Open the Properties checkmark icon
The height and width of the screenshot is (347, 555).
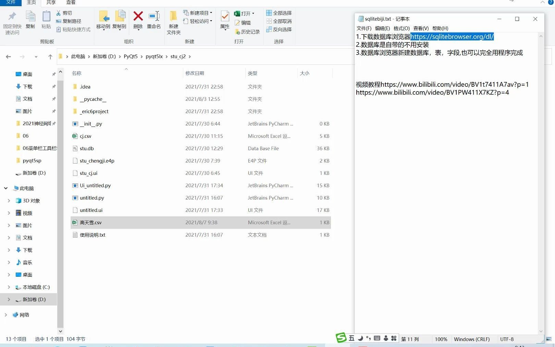pos(225,16)
